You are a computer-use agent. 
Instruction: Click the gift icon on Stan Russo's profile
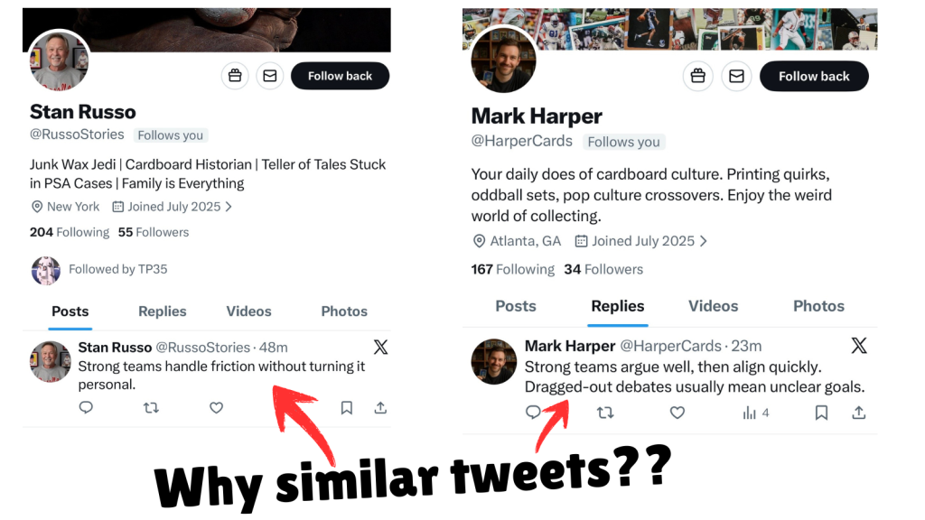tap(235, 76)
